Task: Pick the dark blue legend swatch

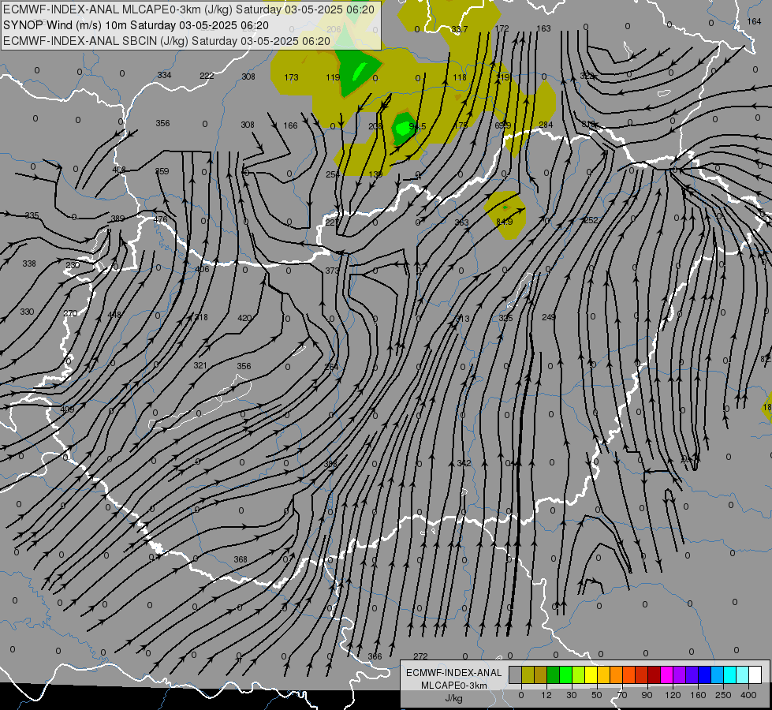Action: tap(704, 674)
